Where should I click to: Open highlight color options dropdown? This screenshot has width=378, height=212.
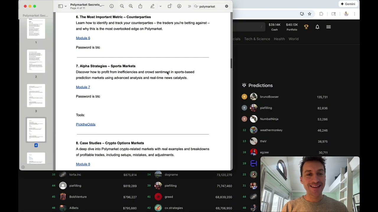[160, 6]
